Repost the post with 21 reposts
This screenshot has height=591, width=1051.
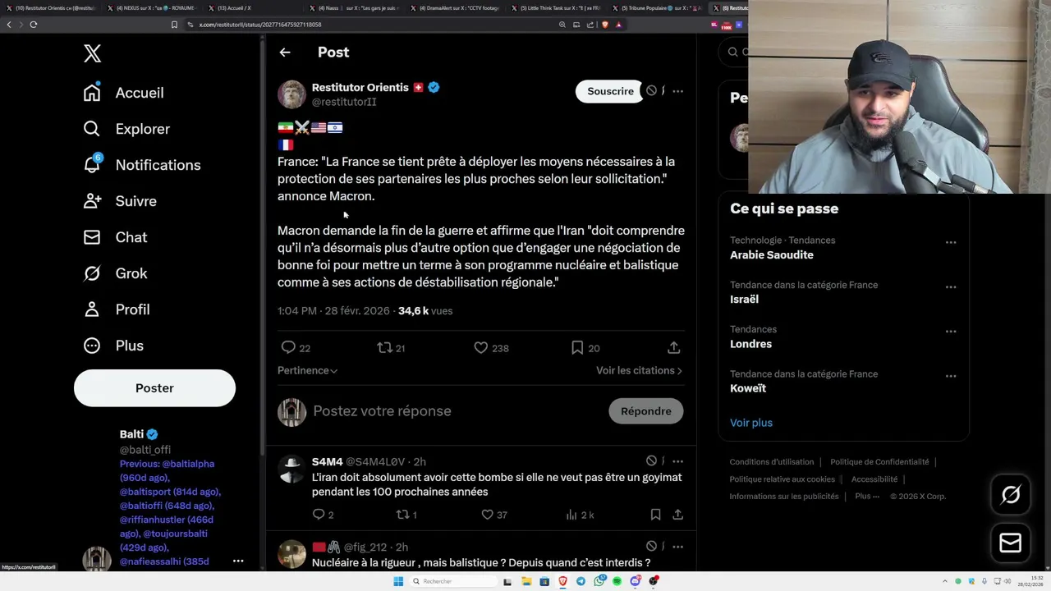tap(384, 348)
